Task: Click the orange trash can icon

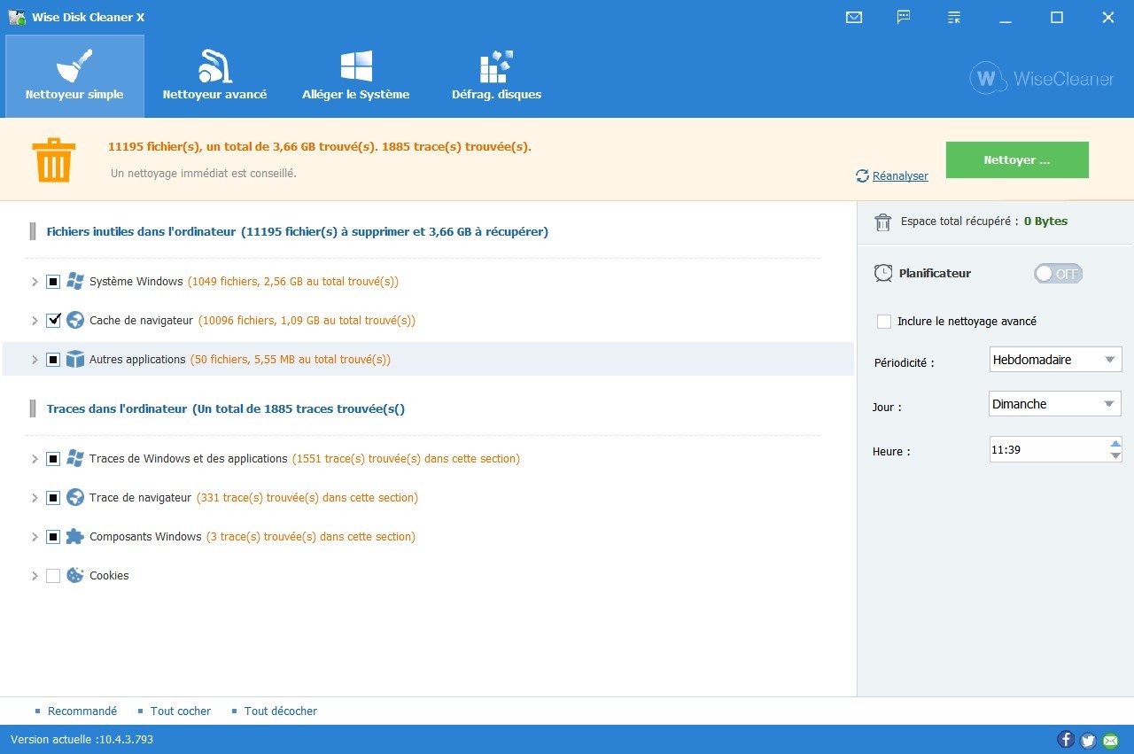Action: (x=53, y=160)
